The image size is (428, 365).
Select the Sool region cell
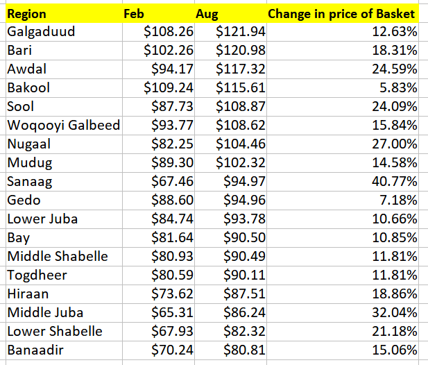coord(64,107)
